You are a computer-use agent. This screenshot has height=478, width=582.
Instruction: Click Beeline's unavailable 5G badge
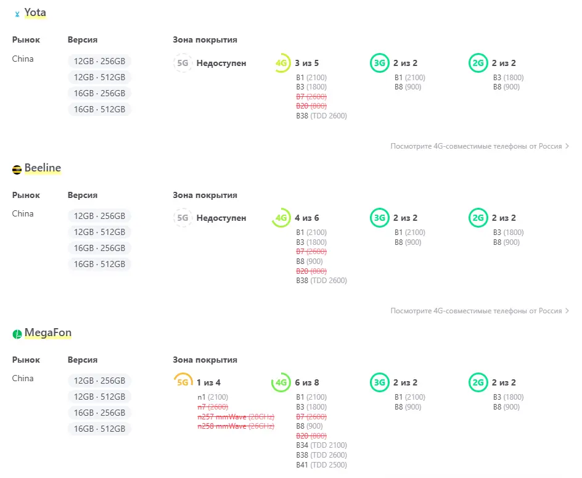[182, 218]
